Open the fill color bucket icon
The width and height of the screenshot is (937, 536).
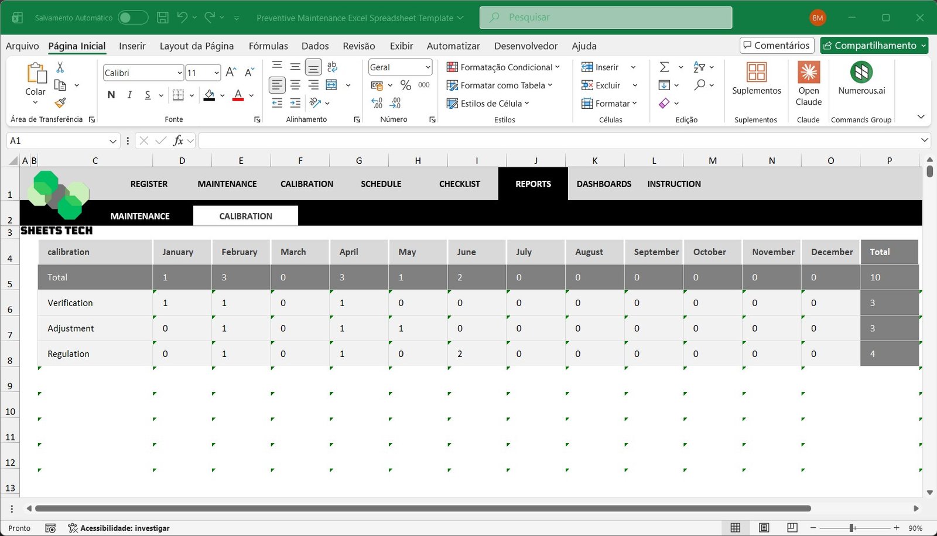click(210, 95)
